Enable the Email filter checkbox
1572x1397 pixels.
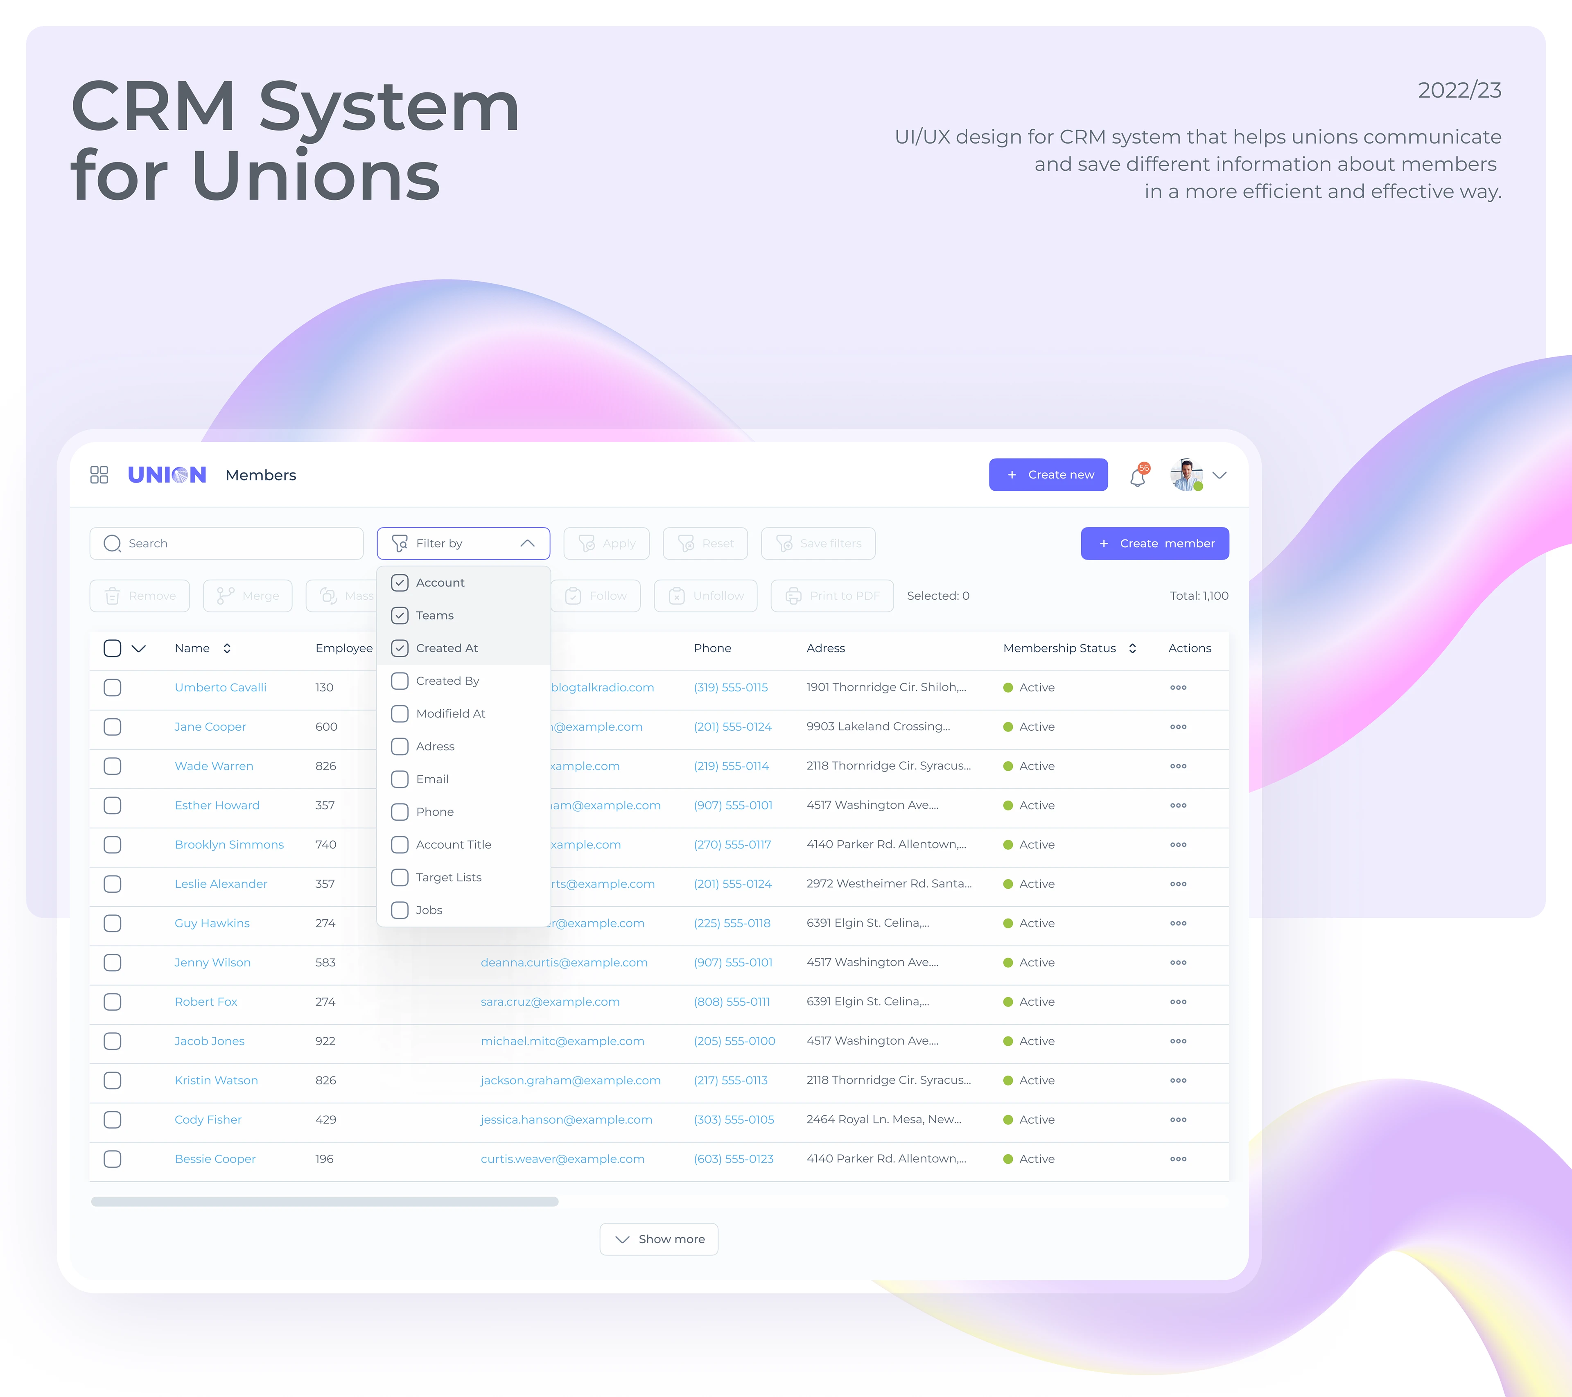coord(400,779)
